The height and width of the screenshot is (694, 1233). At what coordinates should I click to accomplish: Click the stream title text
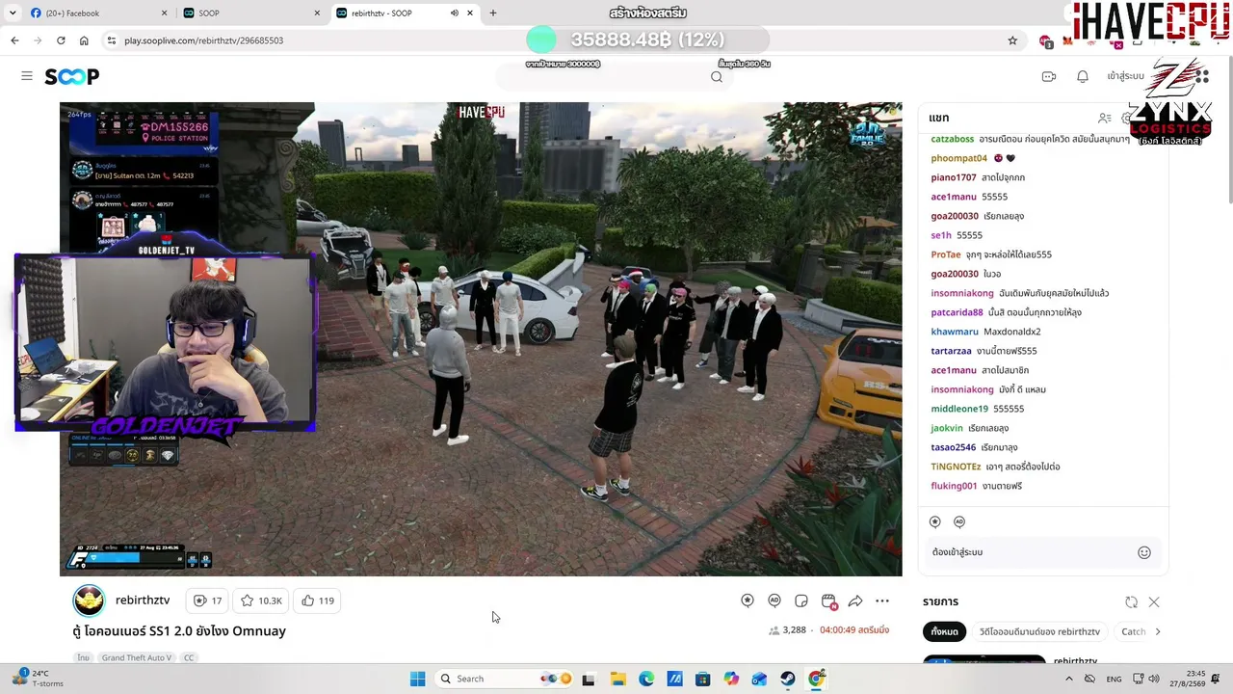(x=180, y=631)
